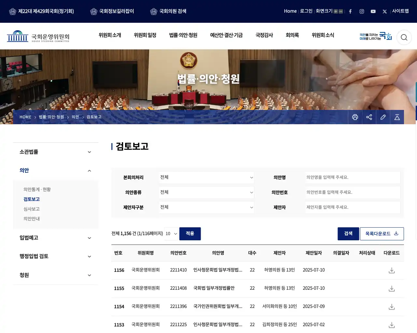Open the 의안통계 · 현황 sidebar link
417x333 pixels.
(37, 190)
